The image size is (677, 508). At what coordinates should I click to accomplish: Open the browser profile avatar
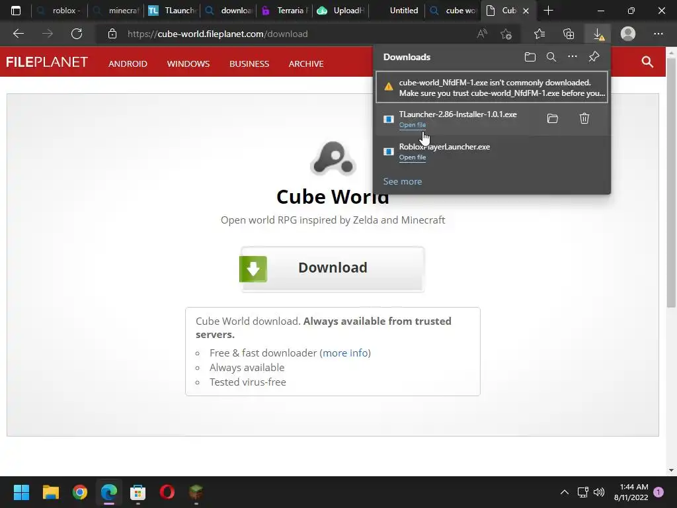(628, 34)
